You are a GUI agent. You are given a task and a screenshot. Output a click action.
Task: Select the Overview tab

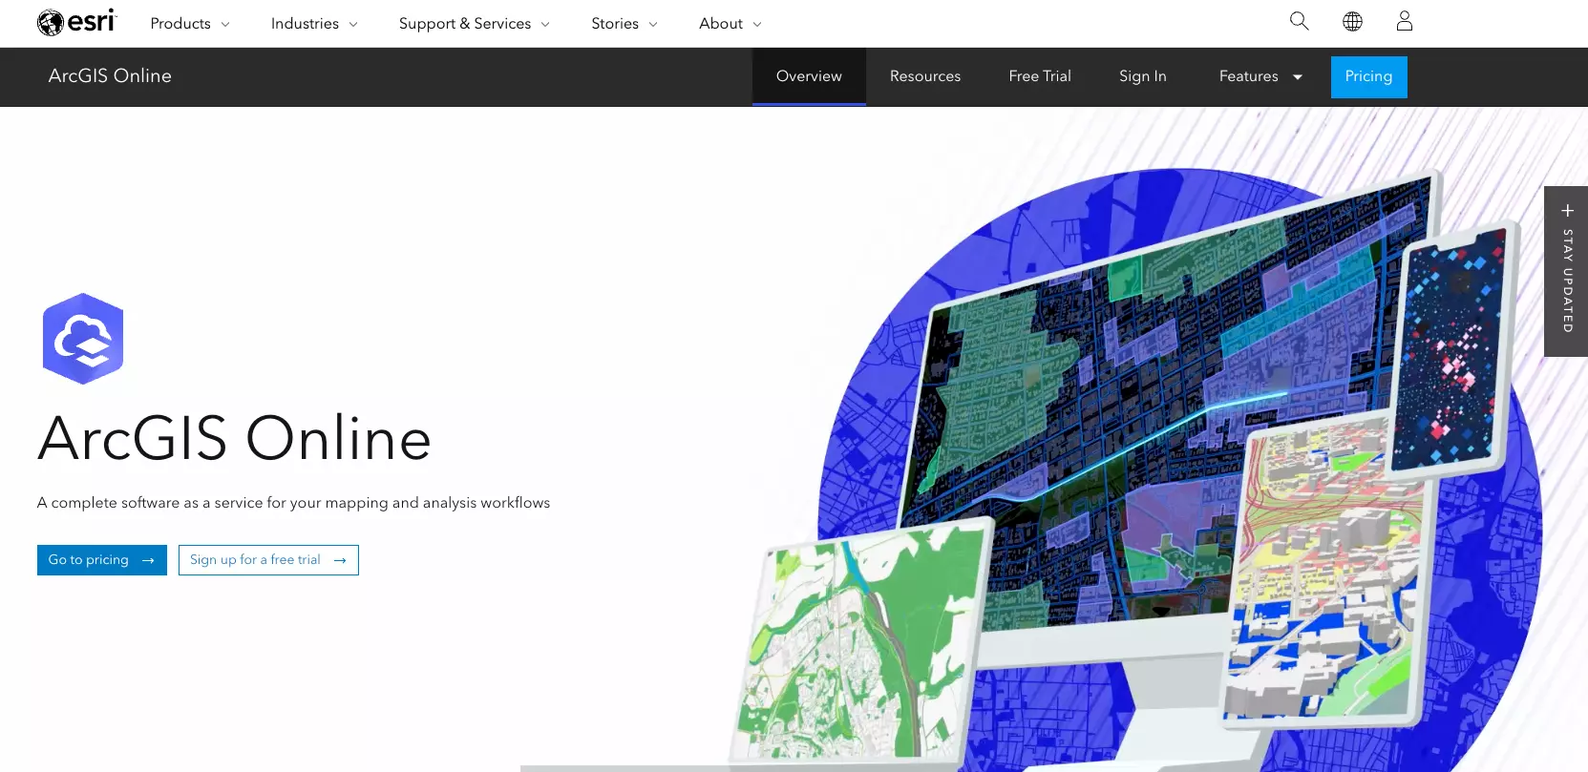click(809, 76)
